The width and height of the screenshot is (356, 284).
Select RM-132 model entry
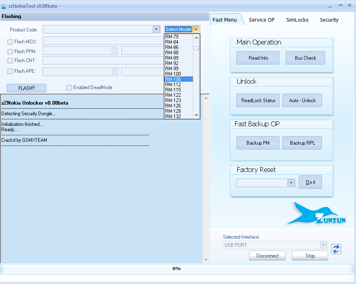pyautogui.click(x=179, y=116)
